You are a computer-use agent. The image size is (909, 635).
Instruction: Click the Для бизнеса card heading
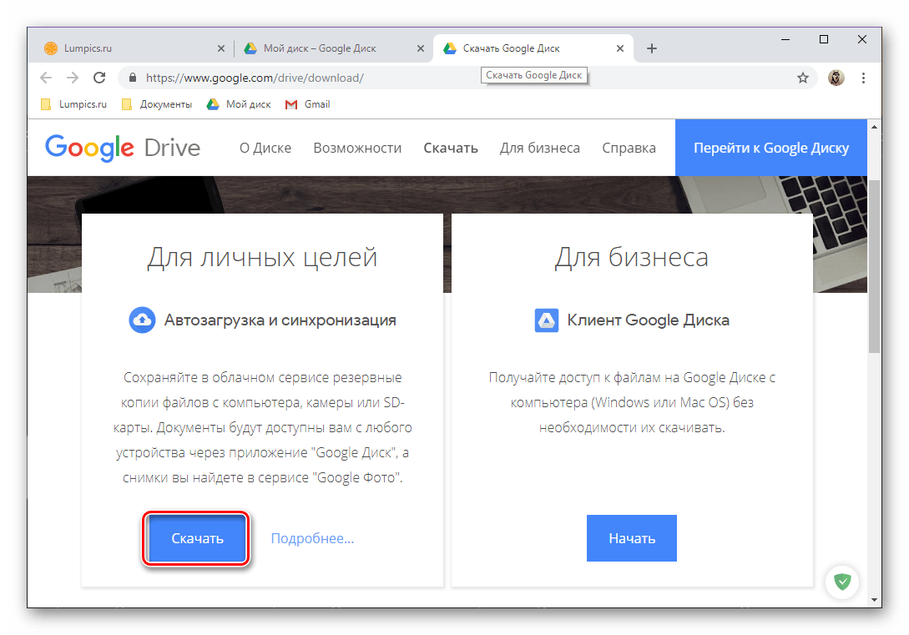click(631, 257)
